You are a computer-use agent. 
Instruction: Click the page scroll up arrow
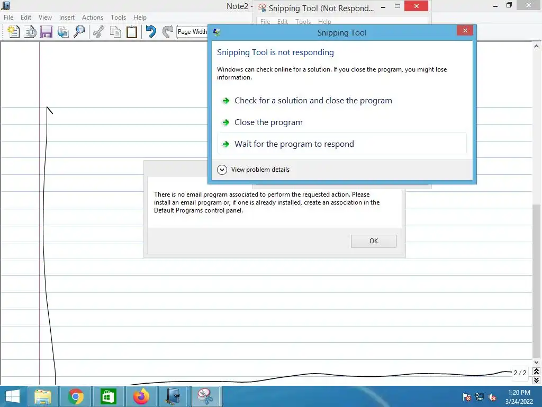tap(537, 46)
